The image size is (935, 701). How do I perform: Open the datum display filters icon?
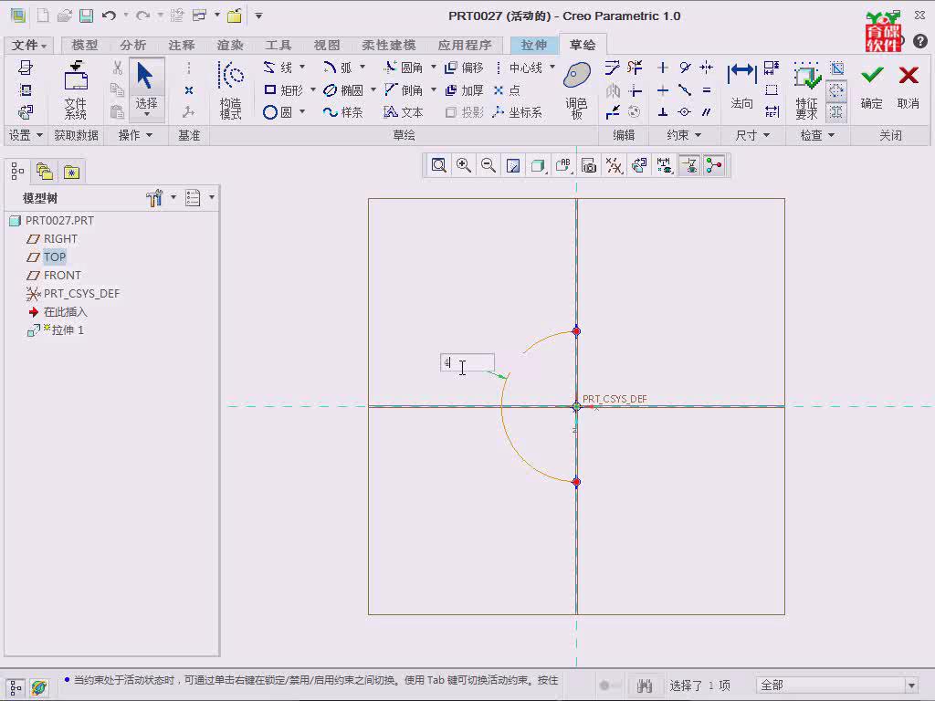point(614,165)
